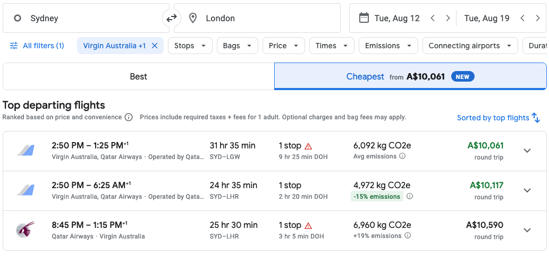Click the location pin icon beside London
Screen dimensions: 549x256
[192, 18]
